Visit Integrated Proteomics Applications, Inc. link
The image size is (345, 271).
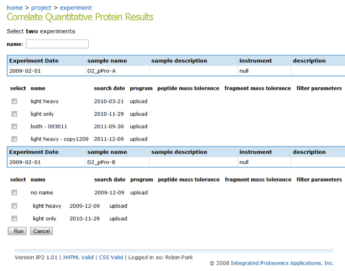282,263
